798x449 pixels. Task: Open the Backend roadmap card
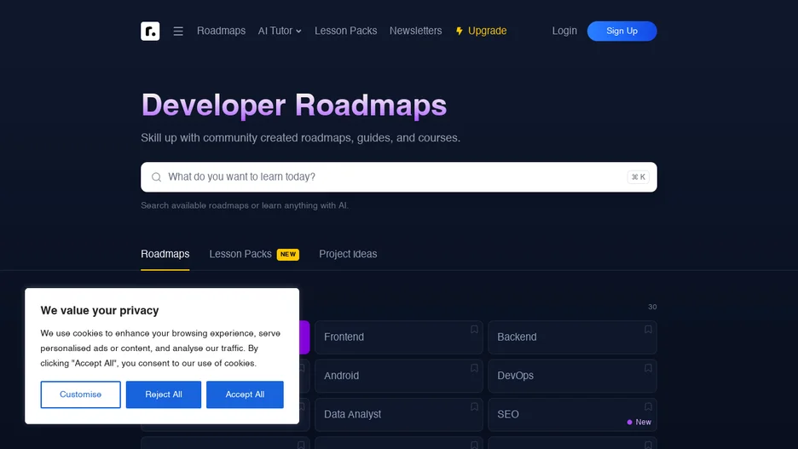coord(573,337)
